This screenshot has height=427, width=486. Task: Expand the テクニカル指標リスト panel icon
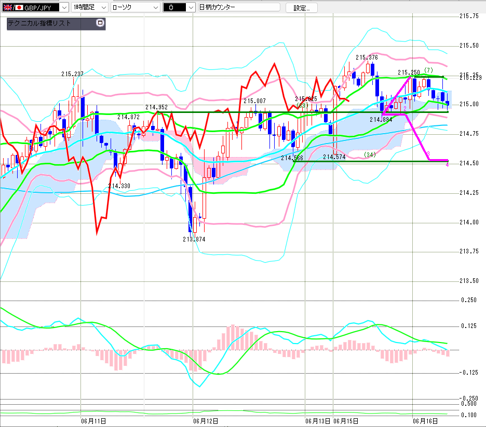[100, 23]
